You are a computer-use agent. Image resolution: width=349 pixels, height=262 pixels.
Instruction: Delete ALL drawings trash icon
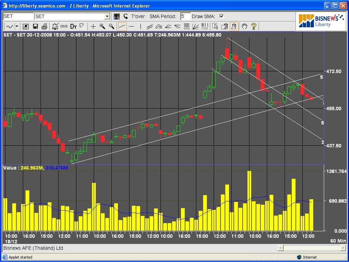[x=234, y=27]
